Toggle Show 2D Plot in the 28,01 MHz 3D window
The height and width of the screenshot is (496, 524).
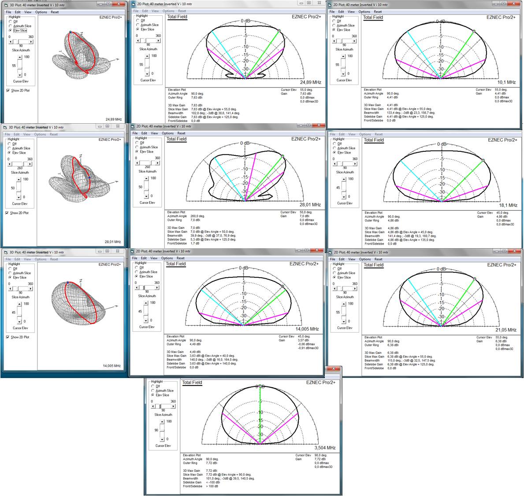(x=8, y=213)
